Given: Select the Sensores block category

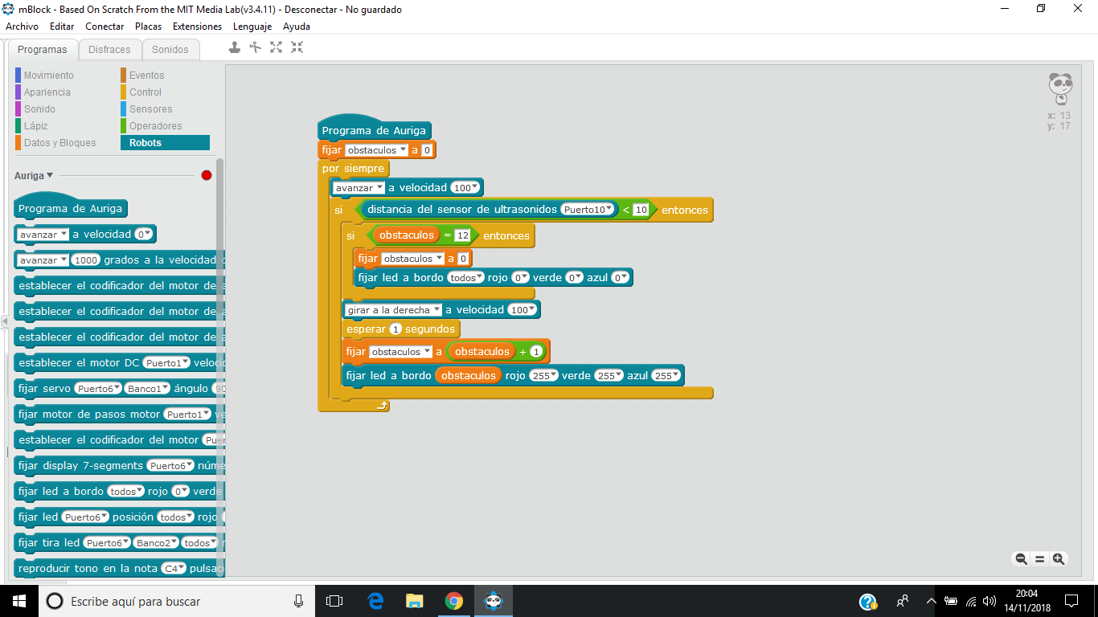Looking at the screenshot, I should (150, 109).
